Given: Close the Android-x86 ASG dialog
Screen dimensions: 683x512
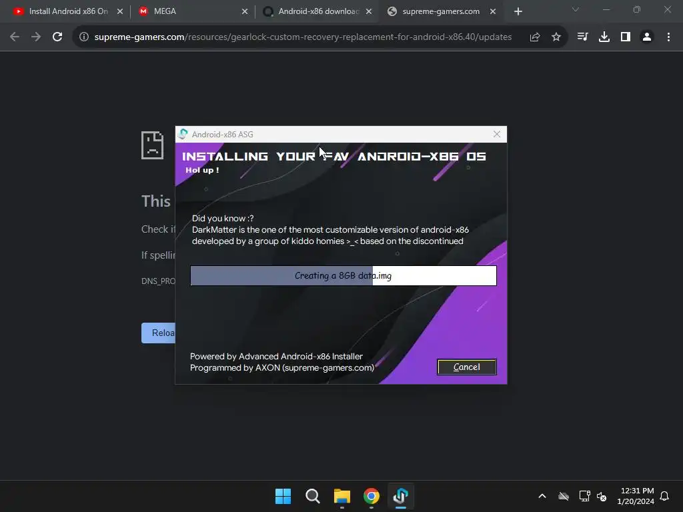Looking at the screenshot, I should 496,134.
